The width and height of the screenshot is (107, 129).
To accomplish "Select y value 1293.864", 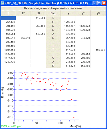I will (70, 22).
